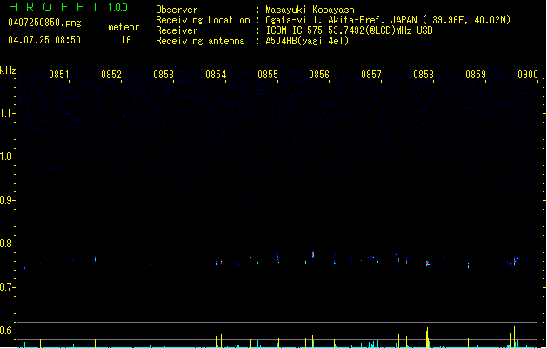The width and height of the screenshot is (547, 348).
Task: Click the date stamp 04.07.25 08:50
Action: tap(44, 40)
